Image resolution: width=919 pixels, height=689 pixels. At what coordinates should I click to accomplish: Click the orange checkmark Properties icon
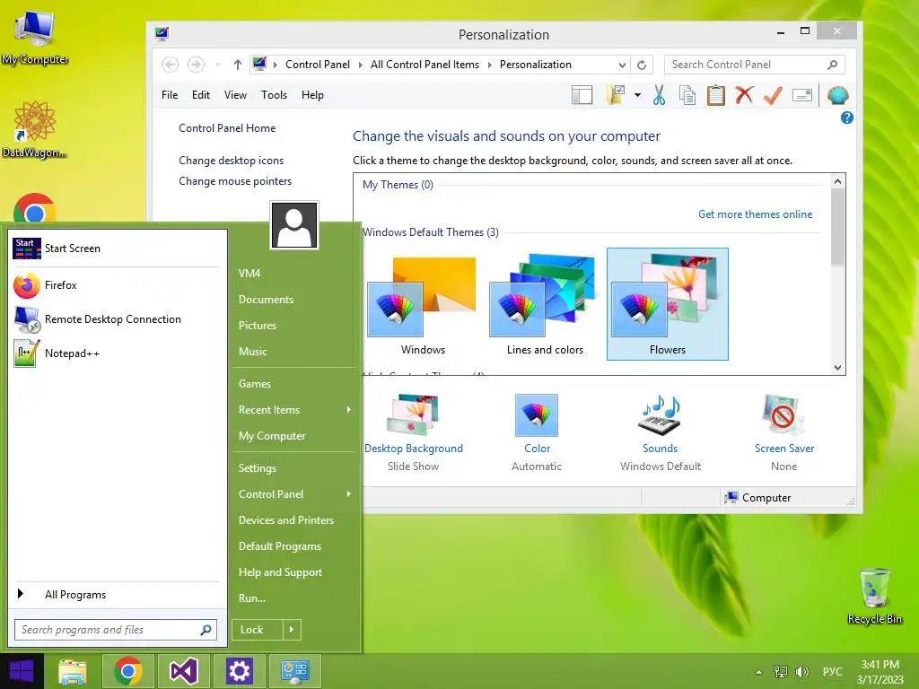tap(773, 95)
